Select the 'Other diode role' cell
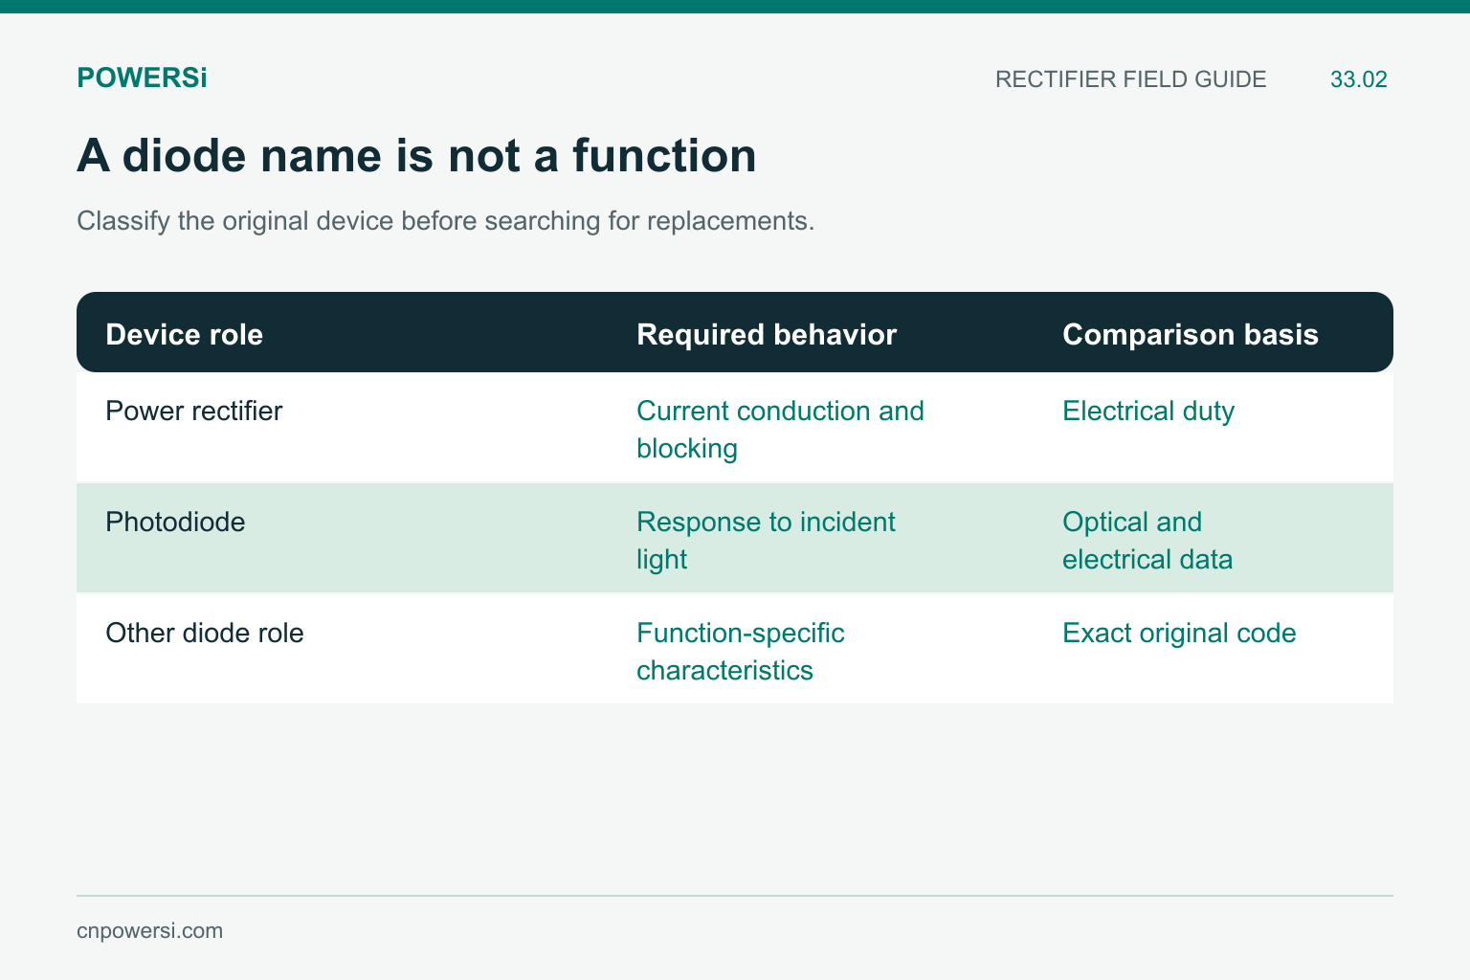This screenshot has height=980, width=1470. point(205,633)
